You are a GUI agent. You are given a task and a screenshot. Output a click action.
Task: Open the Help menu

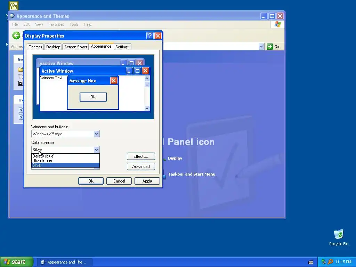(x=87, y=24)
